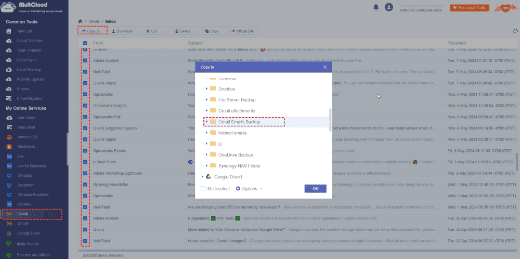This screenshot has height=259, width=520.
Task: Go to home via breadcrumb house icon
Action: coord(80,21)
